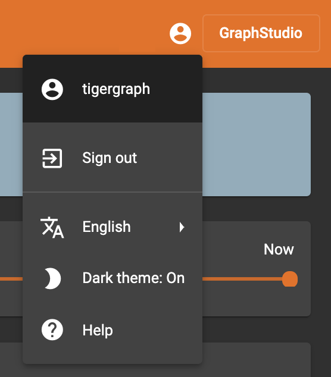
Task: Click the orange time slider handle
Action: 290,279
